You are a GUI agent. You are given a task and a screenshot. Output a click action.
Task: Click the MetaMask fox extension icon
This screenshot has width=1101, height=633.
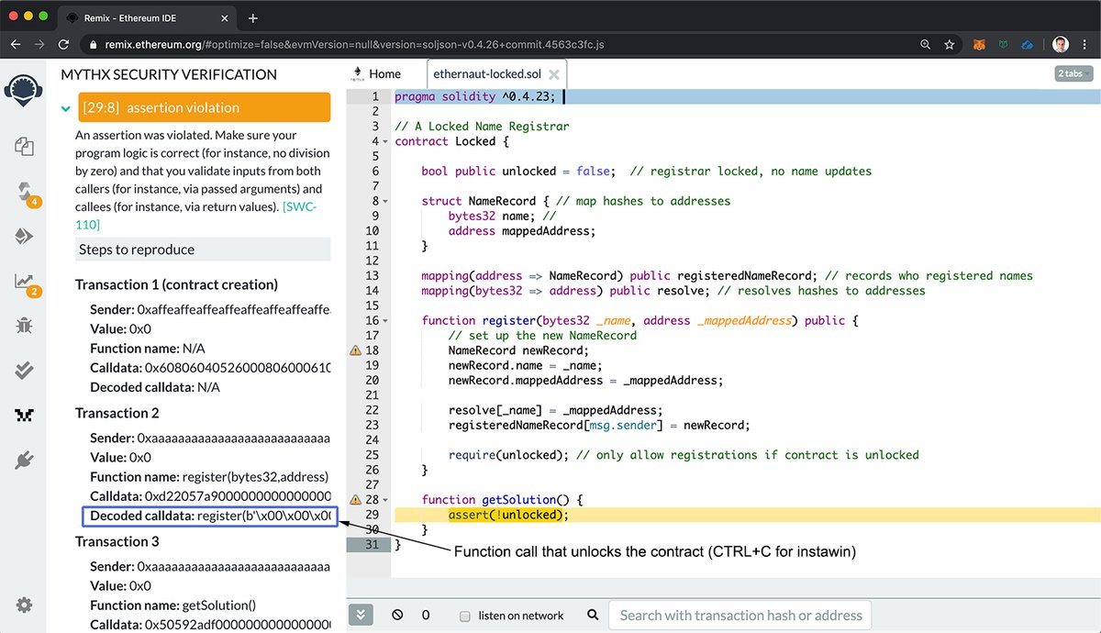(x=980, y=44)
